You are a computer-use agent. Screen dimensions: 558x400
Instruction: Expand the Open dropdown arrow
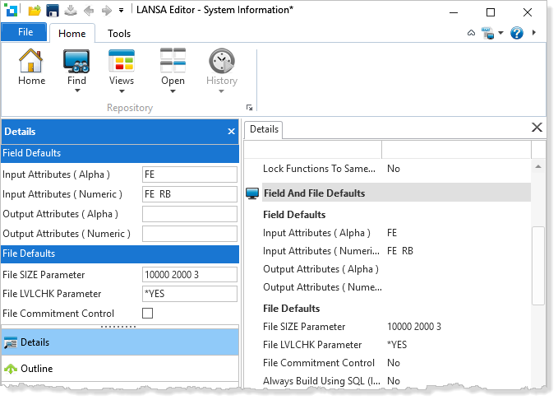point(173,91)
